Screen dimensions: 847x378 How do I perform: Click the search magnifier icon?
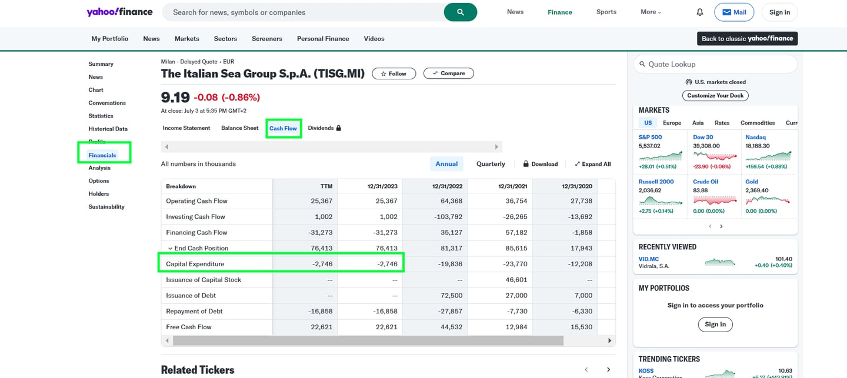point(461,12)
